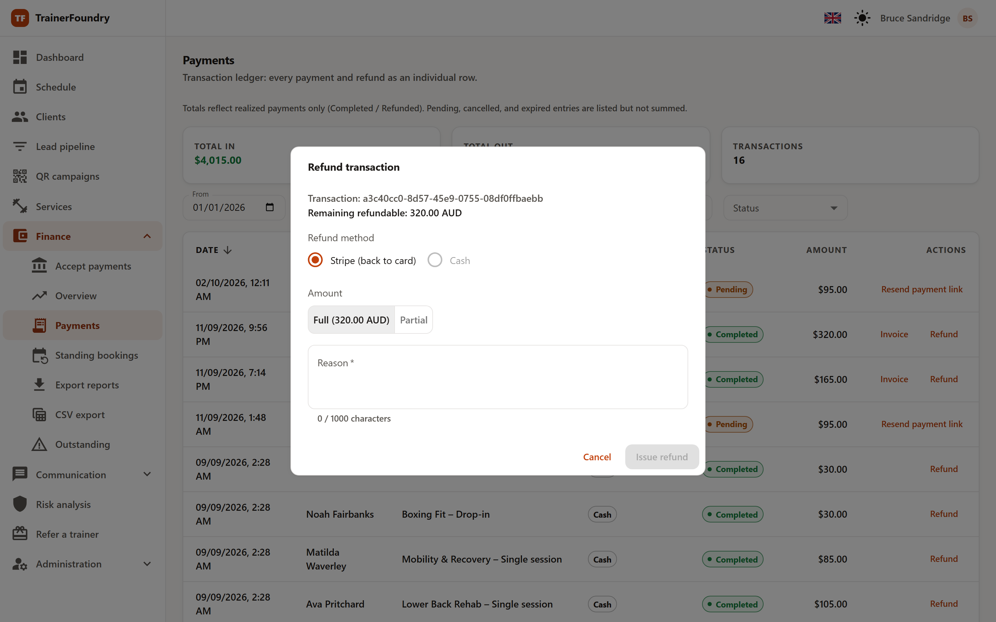Click the Export reports download icon

click(39, 385)
